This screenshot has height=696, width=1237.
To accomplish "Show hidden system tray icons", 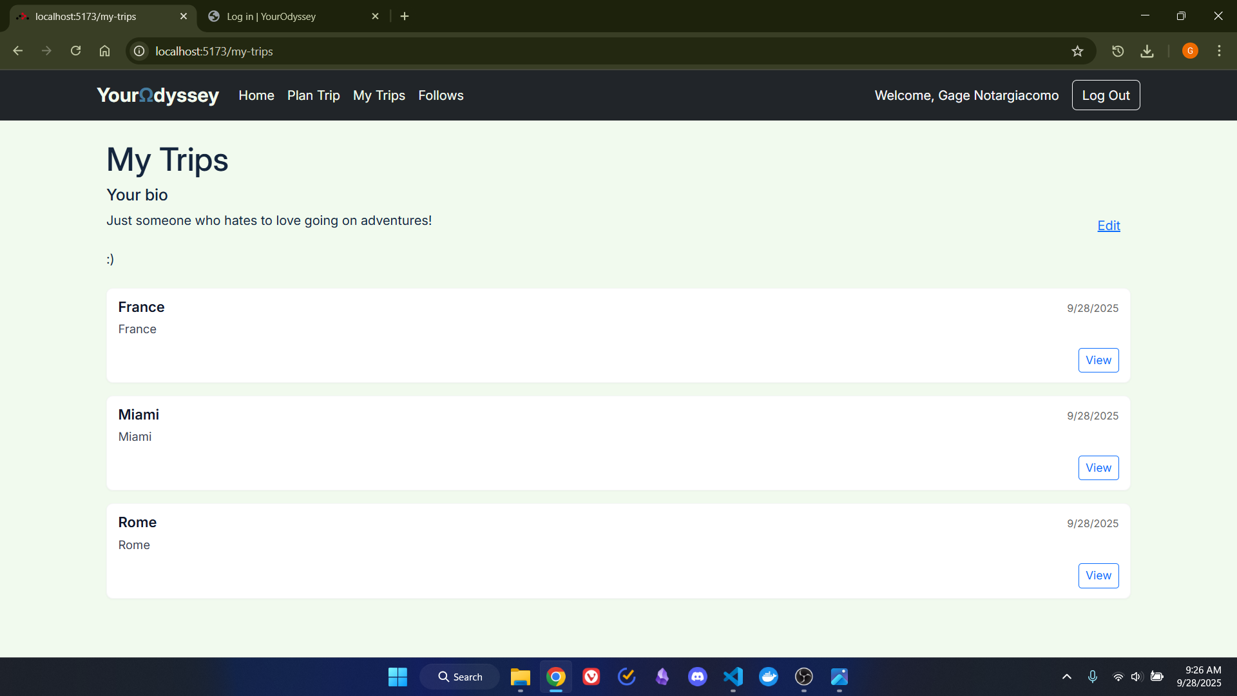I will coord(1067,677).
